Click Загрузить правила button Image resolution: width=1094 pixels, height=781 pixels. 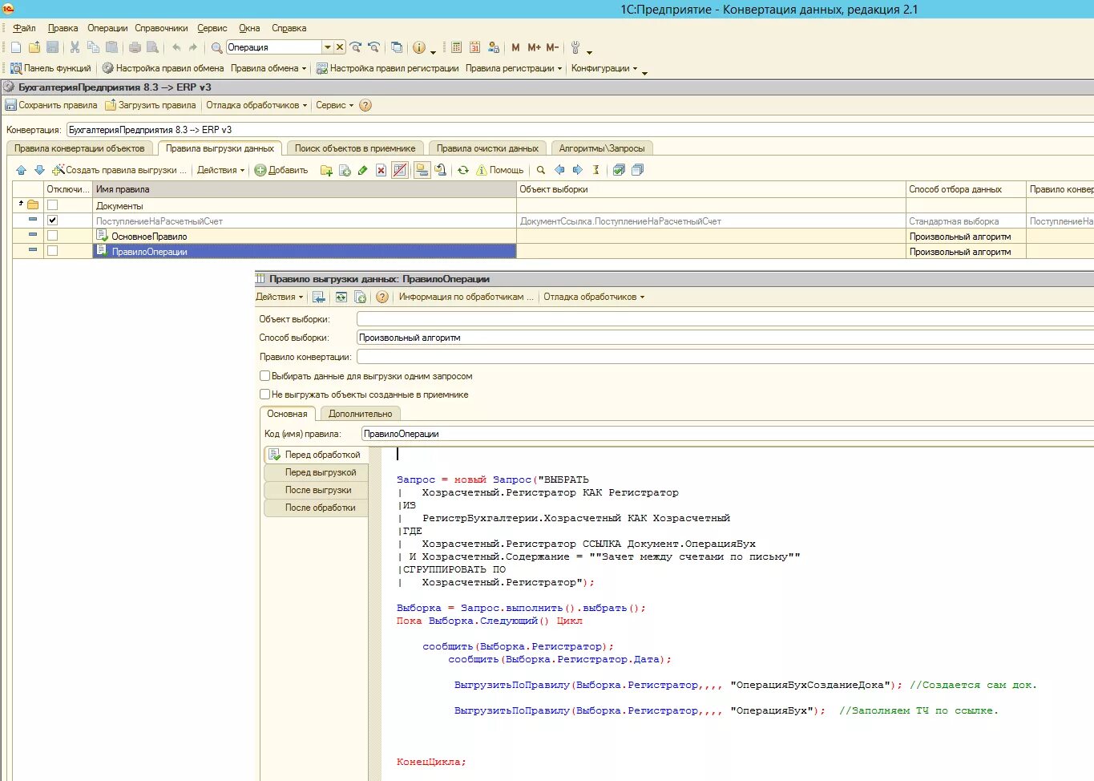[x=151, y=105]
